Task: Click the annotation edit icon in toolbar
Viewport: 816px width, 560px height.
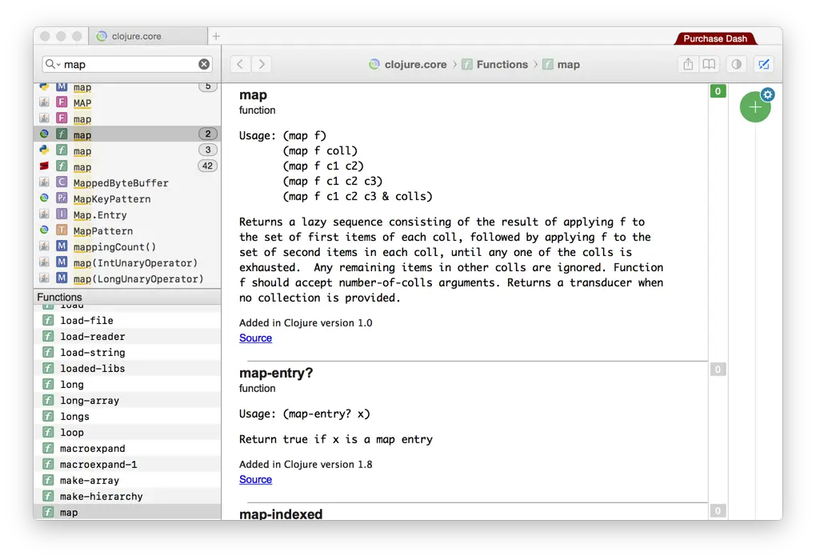Action: pyautogui.click(x=764, y=64)
